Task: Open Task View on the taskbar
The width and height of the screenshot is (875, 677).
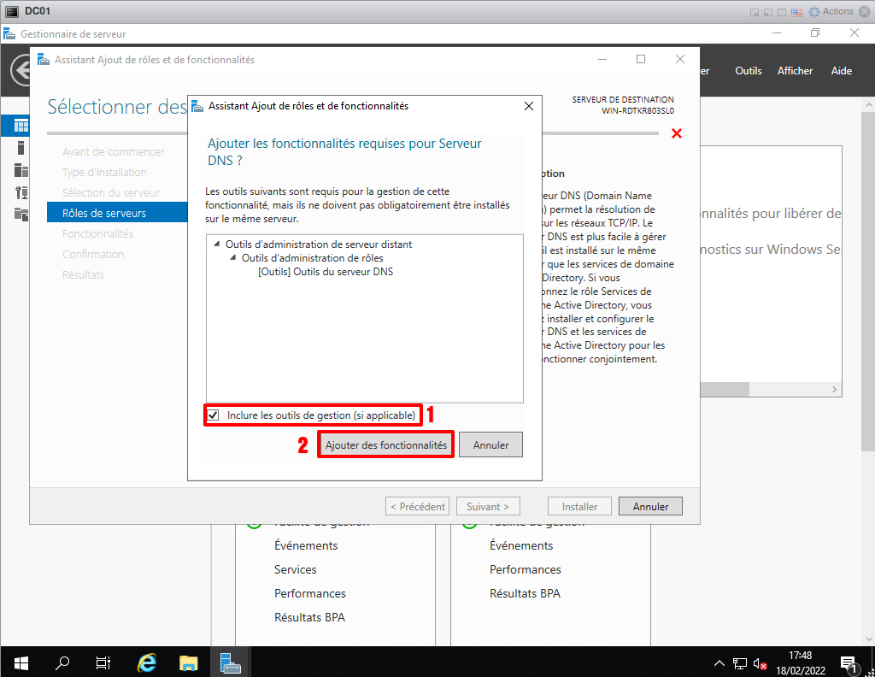Action: 103,662
